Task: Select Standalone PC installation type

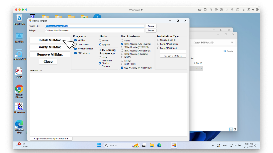Action: click(158, 40)
